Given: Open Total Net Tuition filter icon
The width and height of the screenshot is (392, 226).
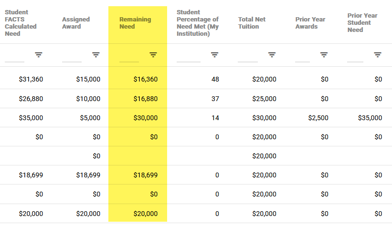Looking at the screenshot, I should (x=272, y=55).
